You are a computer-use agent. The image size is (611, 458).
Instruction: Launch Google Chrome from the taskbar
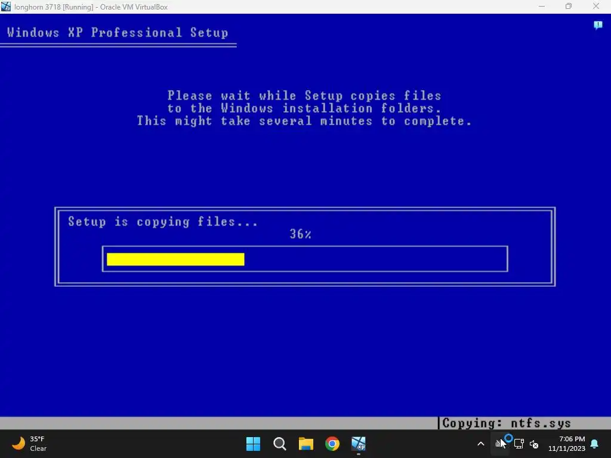[332, 444]
